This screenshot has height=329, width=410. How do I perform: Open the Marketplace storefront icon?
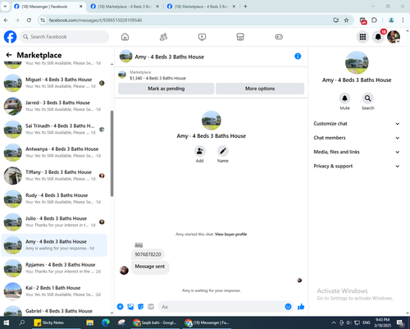coord(240,37)
